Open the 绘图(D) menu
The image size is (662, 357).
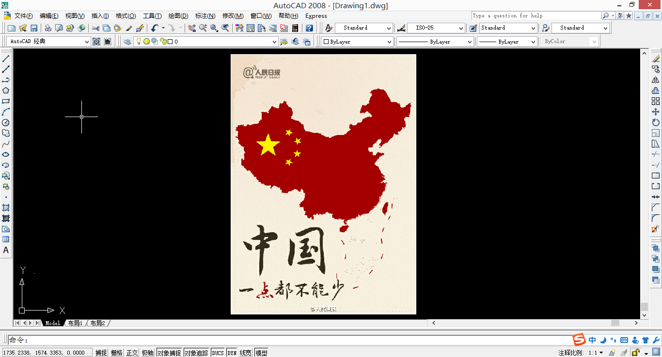[178, 16]
